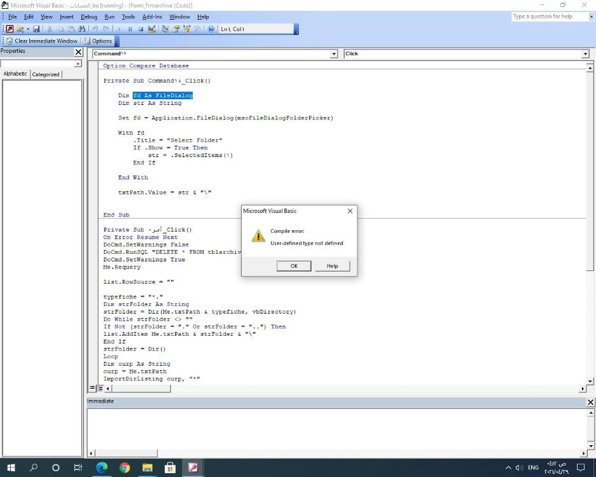Click Help in the compile error dialog
The width and height of the screenshot is (596, 477).
[332, 266]
